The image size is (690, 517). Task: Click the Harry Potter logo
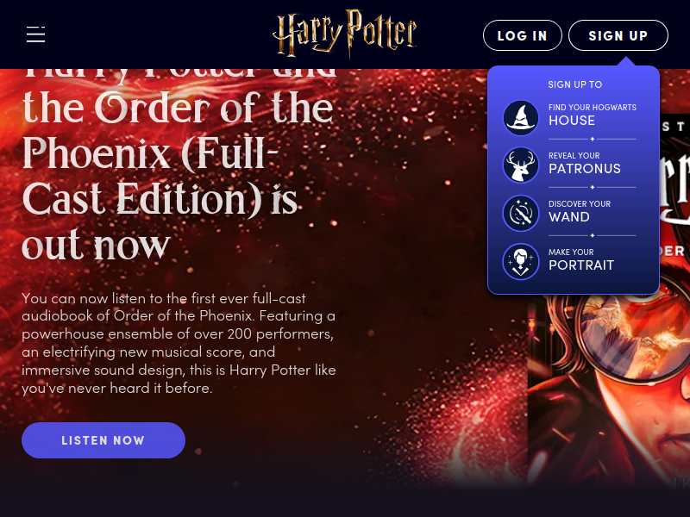[x=344, y=34]
